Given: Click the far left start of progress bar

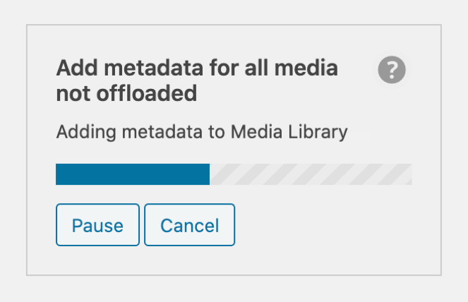Looking at the screenshot, I should pyautogui.click(x=59, y=174).
